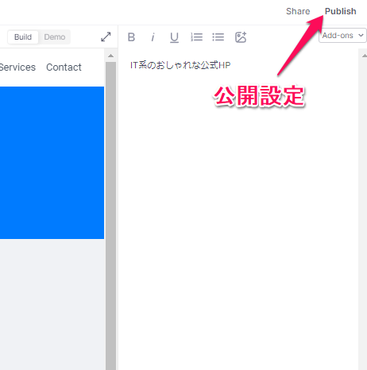Expand preview with the diagonal arrows icon
367x370 pixels.
click(x=106, y=37)
